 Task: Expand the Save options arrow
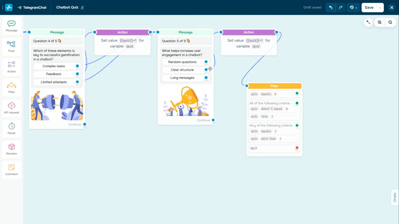(x=380, y=7)
